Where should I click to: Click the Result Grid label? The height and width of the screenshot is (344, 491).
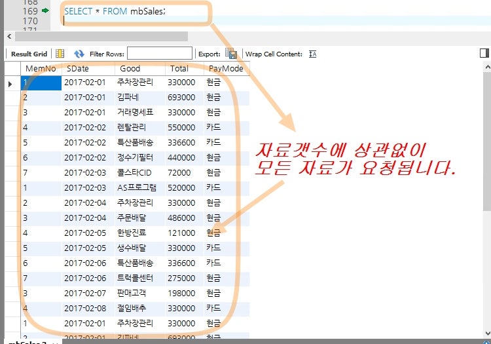coord(29,54)
